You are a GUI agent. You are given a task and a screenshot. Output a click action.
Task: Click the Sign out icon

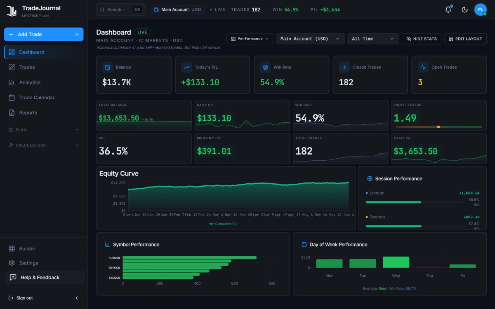(x=11, y=298)
